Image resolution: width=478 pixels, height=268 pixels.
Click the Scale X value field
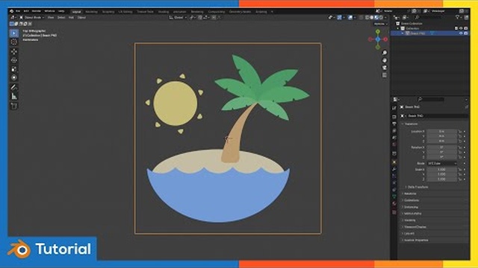coord(441,170)
